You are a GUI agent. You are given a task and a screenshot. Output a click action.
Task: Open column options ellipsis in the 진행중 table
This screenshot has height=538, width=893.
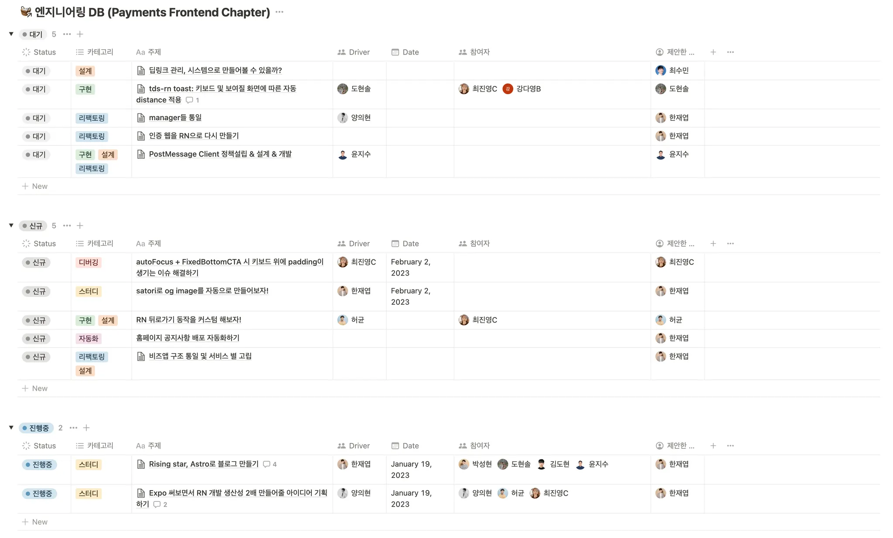point(730,446)
